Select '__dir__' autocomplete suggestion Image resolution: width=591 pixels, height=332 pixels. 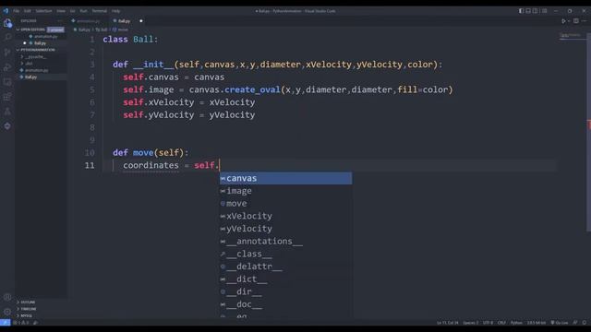coord(285,291)
